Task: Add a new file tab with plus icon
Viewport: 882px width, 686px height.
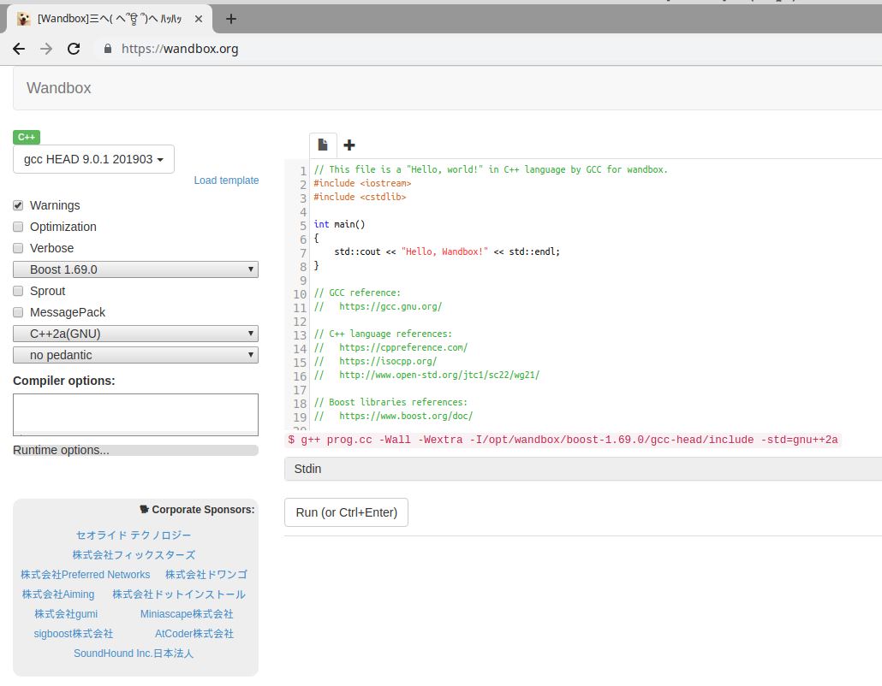Action: 349,145
